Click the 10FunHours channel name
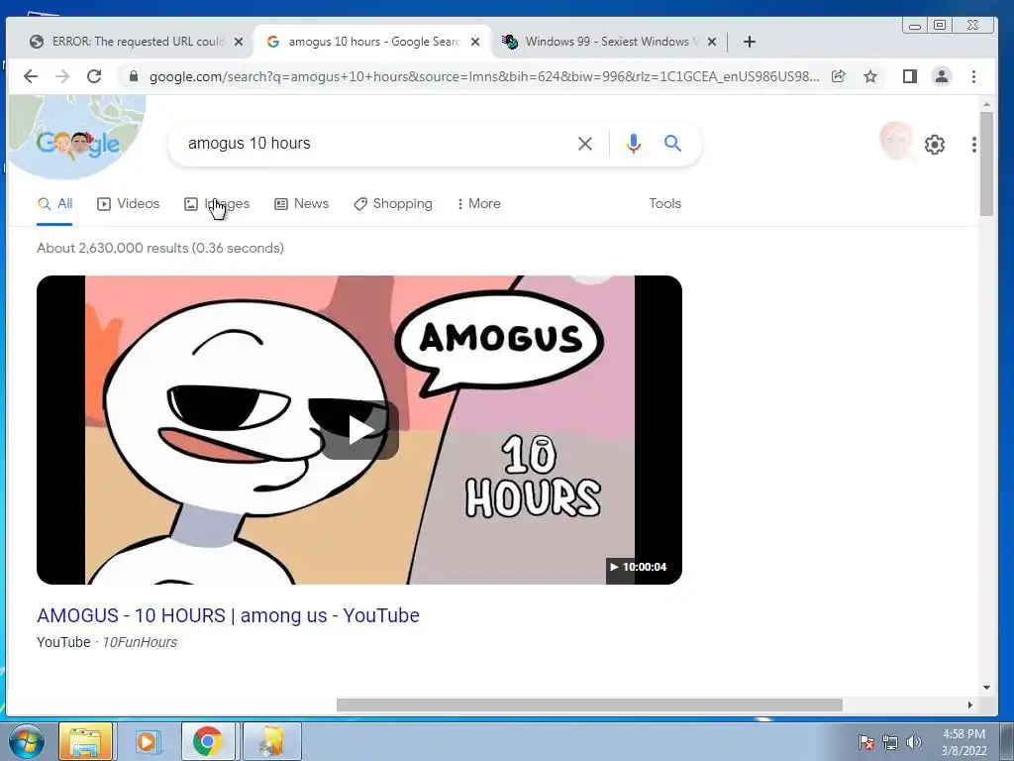This screenshot has height=761, width=1014. click(140, 642)
